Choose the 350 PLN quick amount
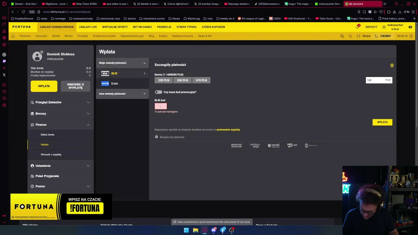The image size is (418, 235). click(183, 80)
